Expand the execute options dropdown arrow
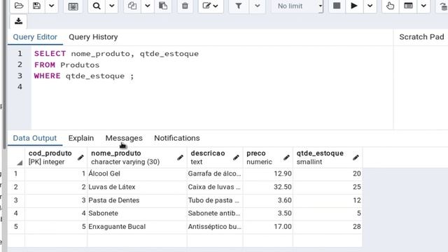448x252 pixels. (x=370, y=6)
